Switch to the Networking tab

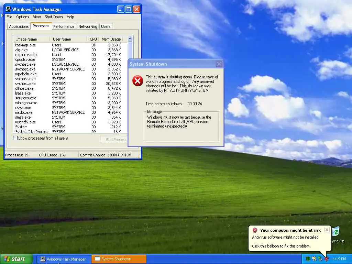pyautogui.click(x=88, y=26)
